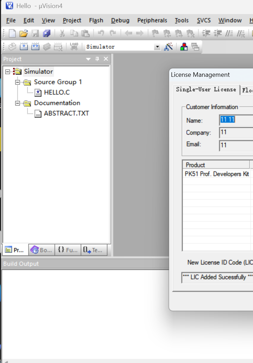
Task: Open the Project panel window-position arrow menu
Action: tap(88, 59)
